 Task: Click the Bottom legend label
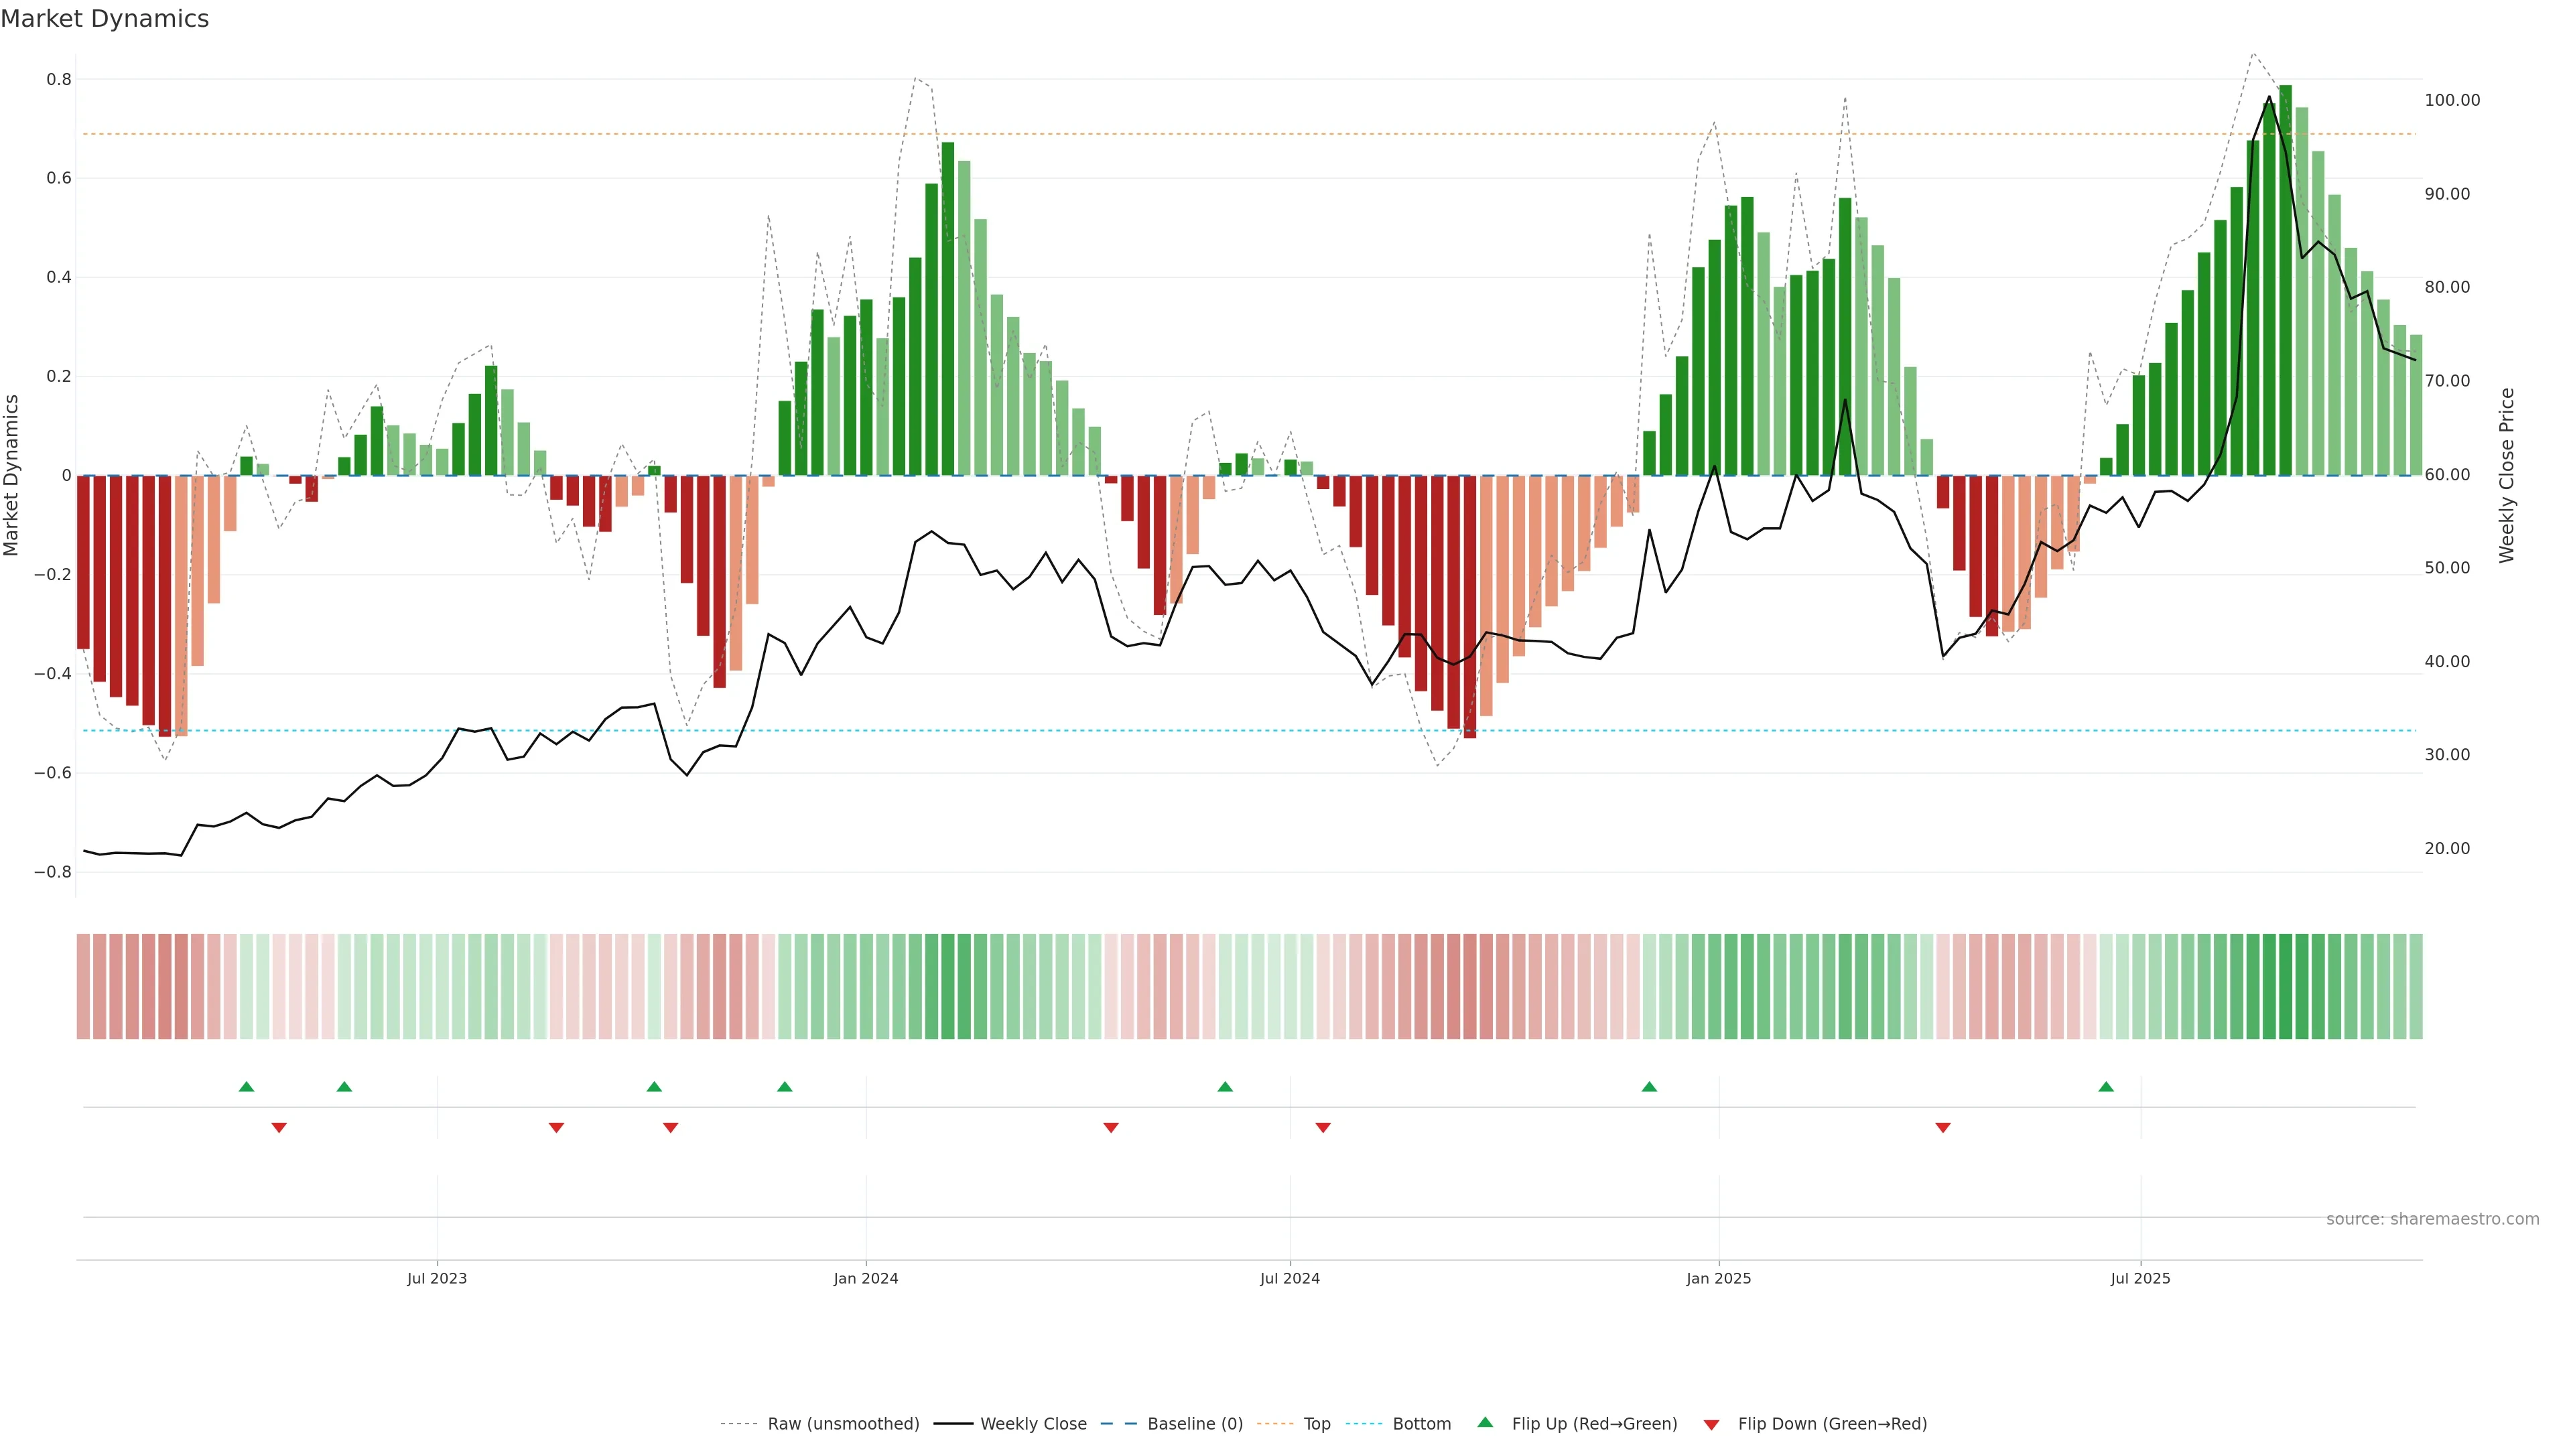click(x=1421, y=1424)
